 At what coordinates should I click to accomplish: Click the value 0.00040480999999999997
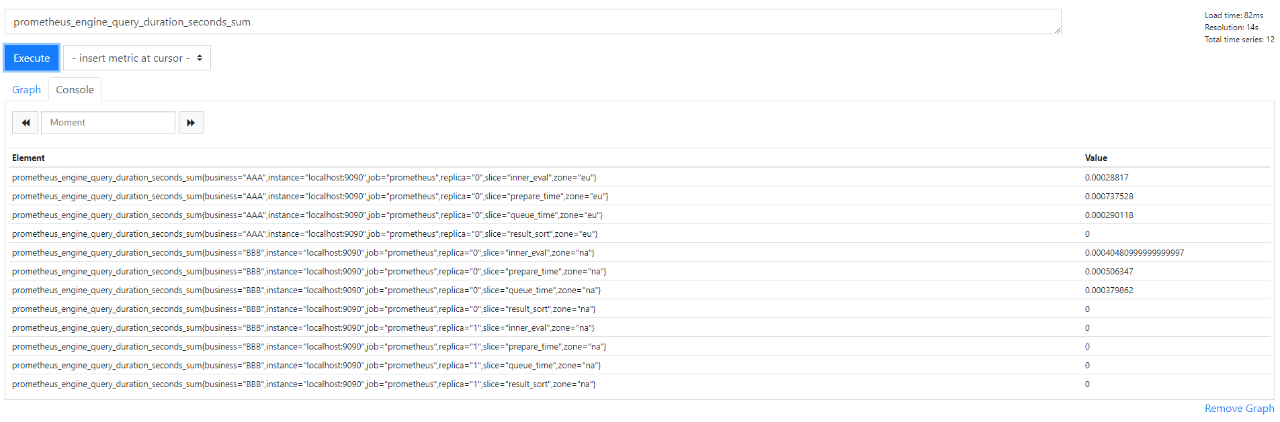pos(1134,253)
